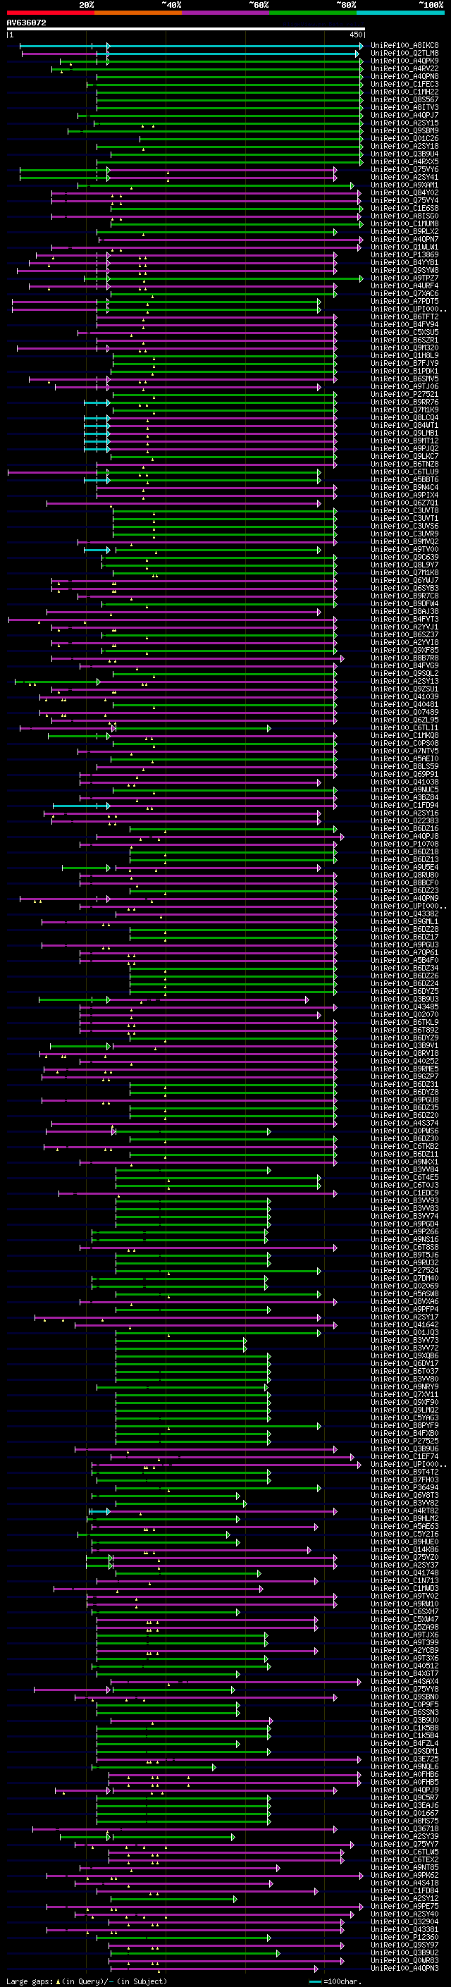This screenshot has width=451, height=1987.
Task: Click the label UniRef100_A9NUC5
Action: (404, 790)
